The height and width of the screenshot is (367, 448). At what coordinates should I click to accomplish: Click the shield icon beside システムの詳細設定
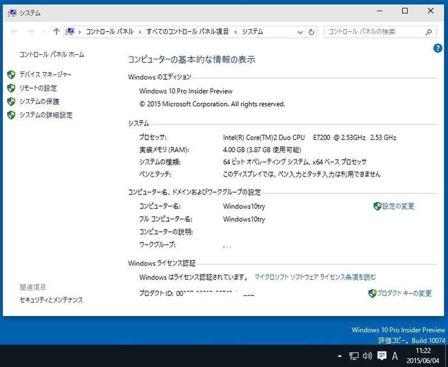pyautogui.click(x=11, y=115)
